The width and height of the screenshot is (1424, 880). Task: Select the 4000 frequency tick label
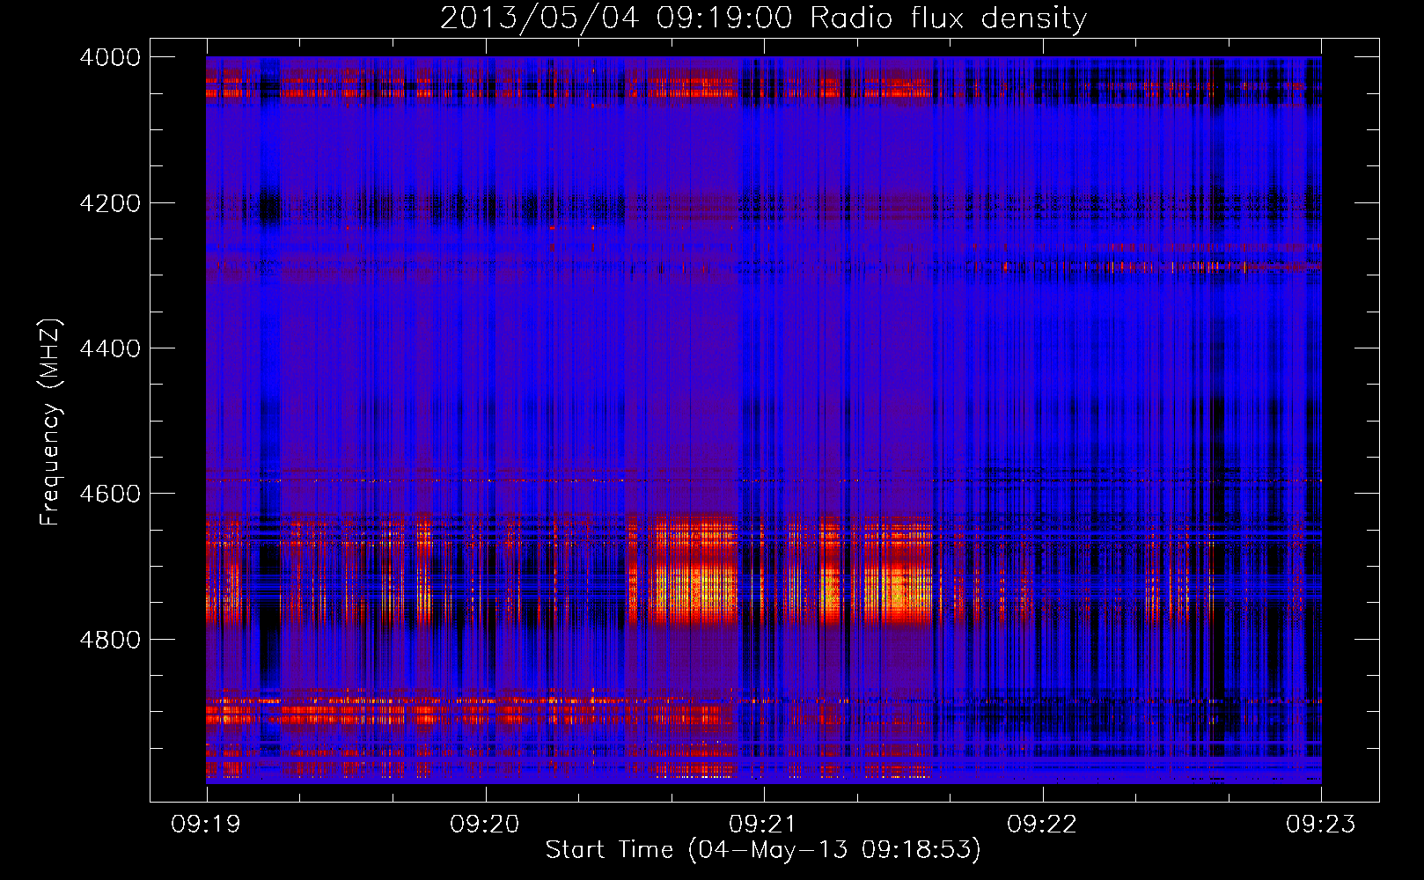pos(110,57)
